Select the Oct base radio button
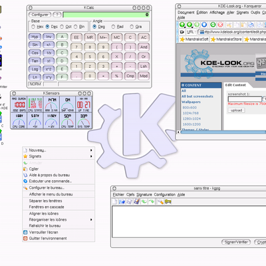Viewport: 266px width, 266px height. (x=62, y=27)
